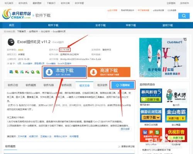Image resolution: width=193 pixels, height=154 pixels.
Task: Click the 五笔输入法 tag link
Action: (x=46, y=136)
